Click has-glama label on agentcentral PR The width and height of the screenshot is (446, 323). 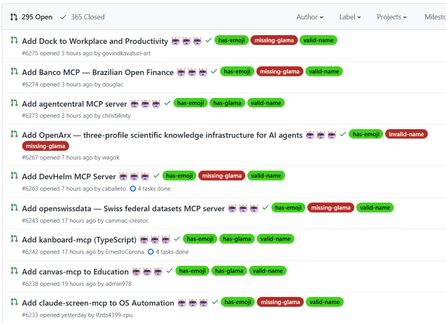tap(227, 103)
